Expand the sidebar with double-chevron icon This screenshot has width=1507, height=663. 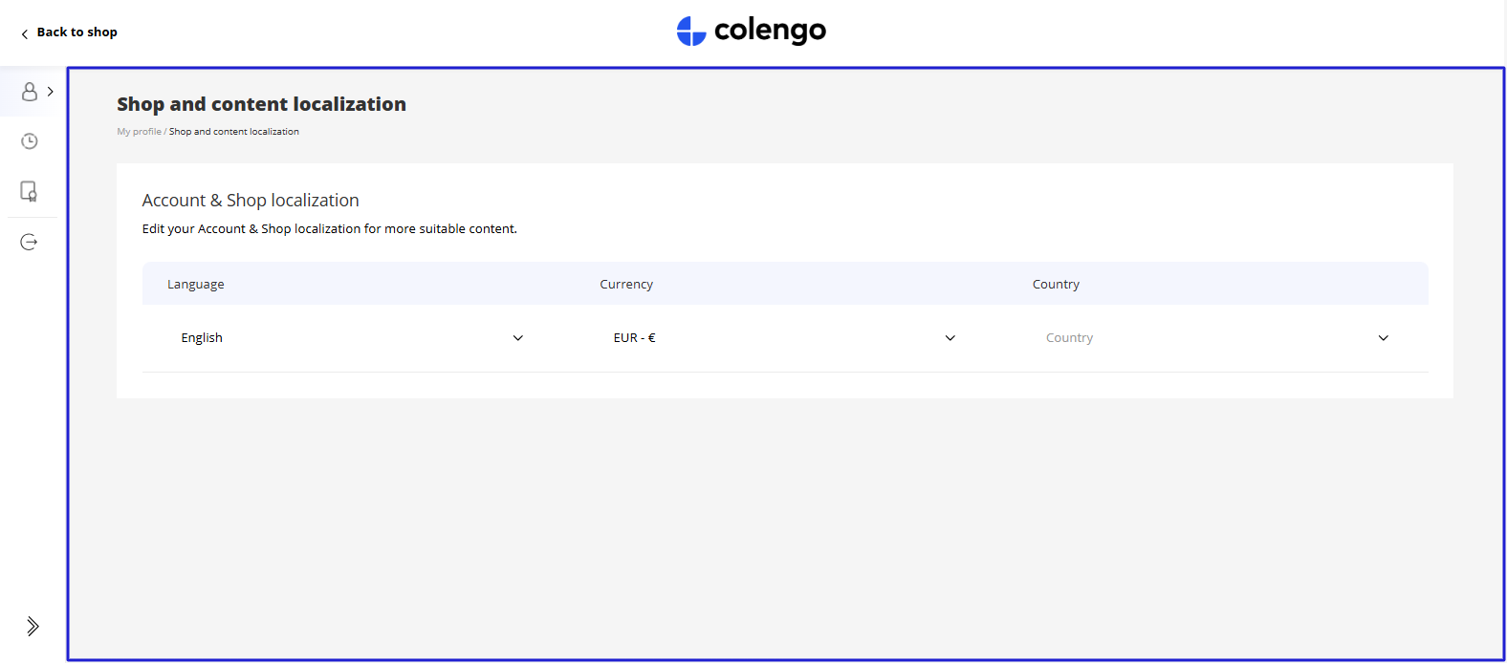coord(33,627)
